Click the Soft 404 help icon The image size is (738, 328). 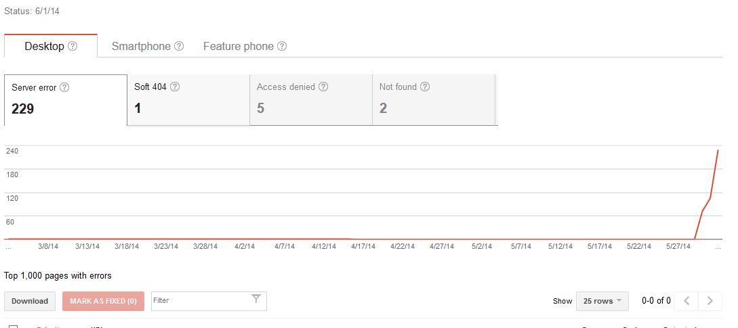[175, 87]
